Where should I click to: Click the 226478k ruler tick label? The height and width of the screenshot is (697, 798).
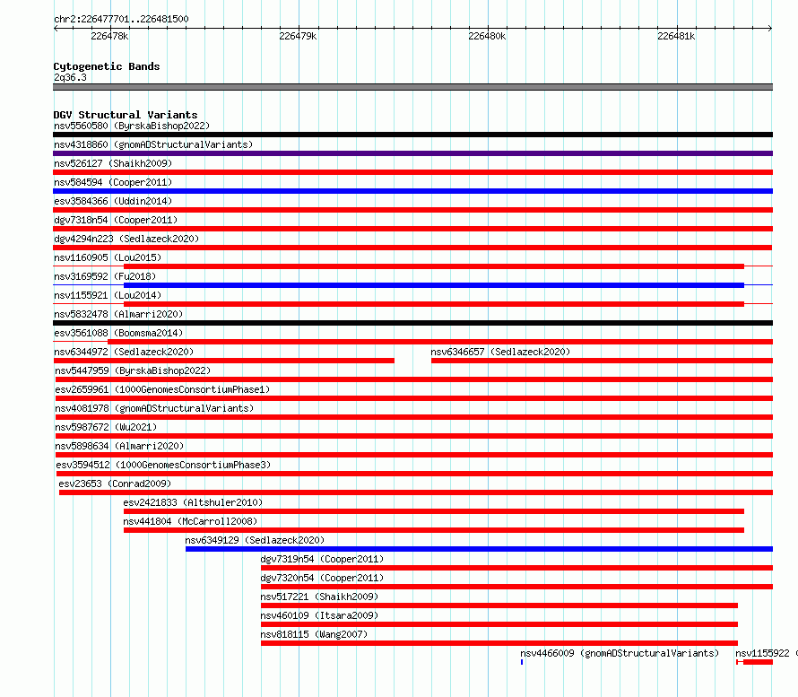(109, 36)
